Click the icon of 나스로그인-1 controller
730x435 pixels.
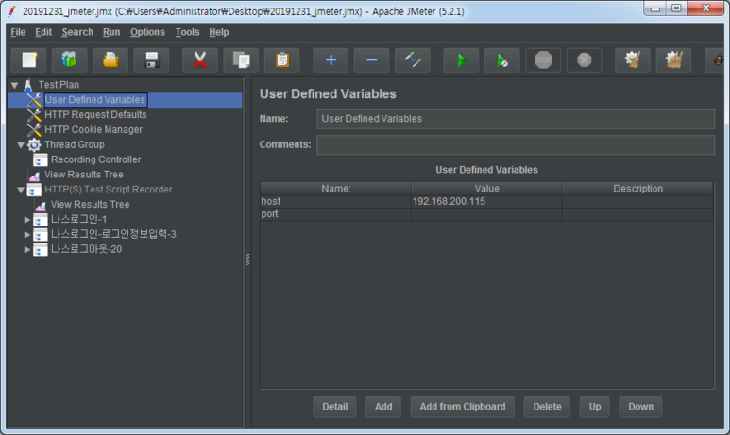click(x=41, y=220)
